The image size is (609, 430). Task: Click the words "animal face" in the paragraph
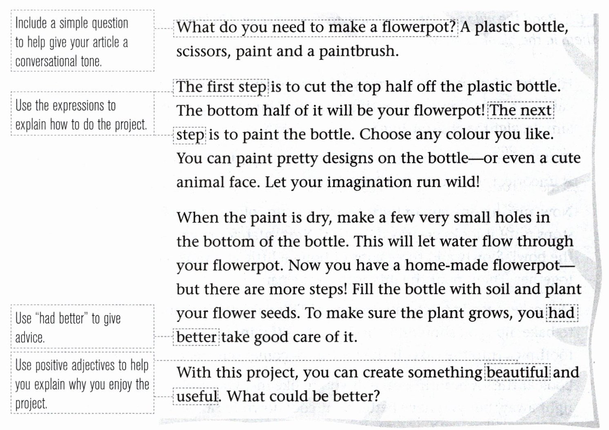click(x=218, y=182)
